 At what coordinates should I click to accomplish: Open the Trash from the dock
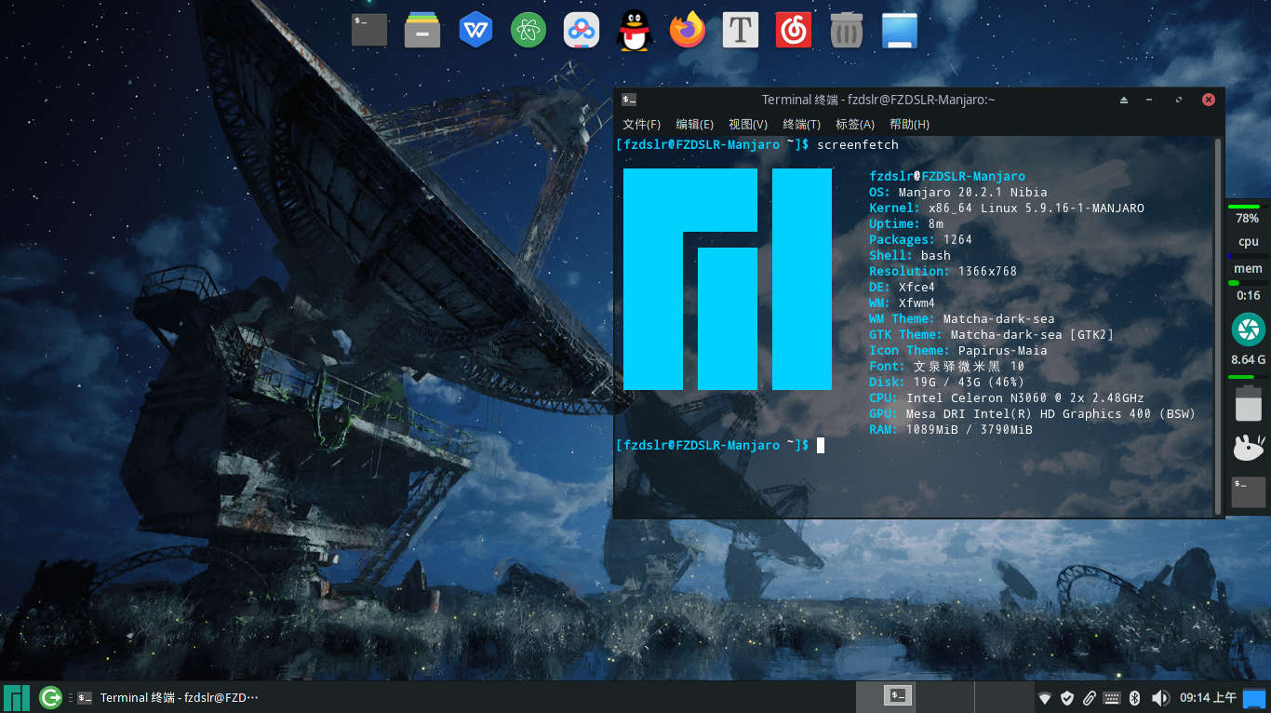(846, 31)
